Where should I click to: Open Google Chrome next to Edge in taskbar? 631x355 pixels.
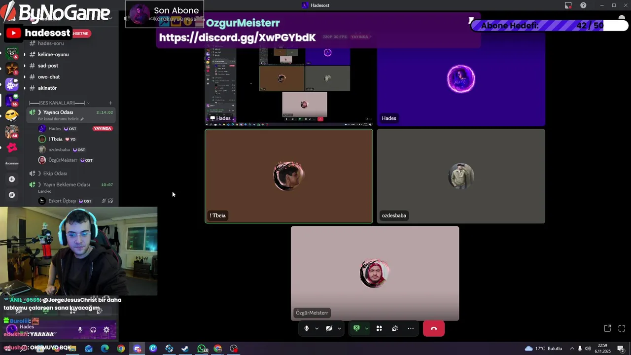pyautogui.click(x=121, y=349)
